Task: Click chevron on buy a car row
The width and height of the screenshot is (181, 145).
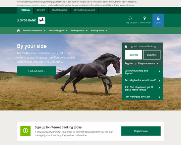Action: [159, 97]
